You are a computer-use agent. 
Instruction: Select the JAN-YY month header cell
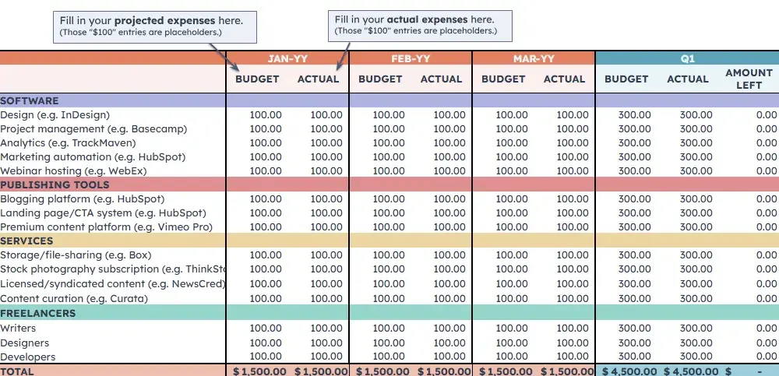click(287, 58)
